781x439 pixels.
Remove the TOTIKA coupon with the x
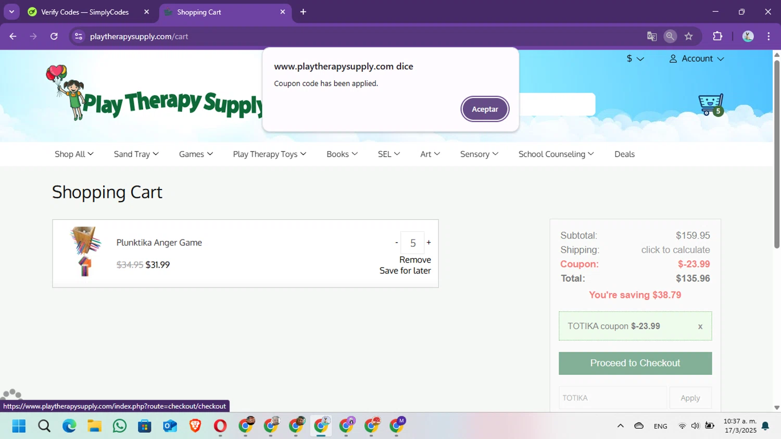pos(700,327)
